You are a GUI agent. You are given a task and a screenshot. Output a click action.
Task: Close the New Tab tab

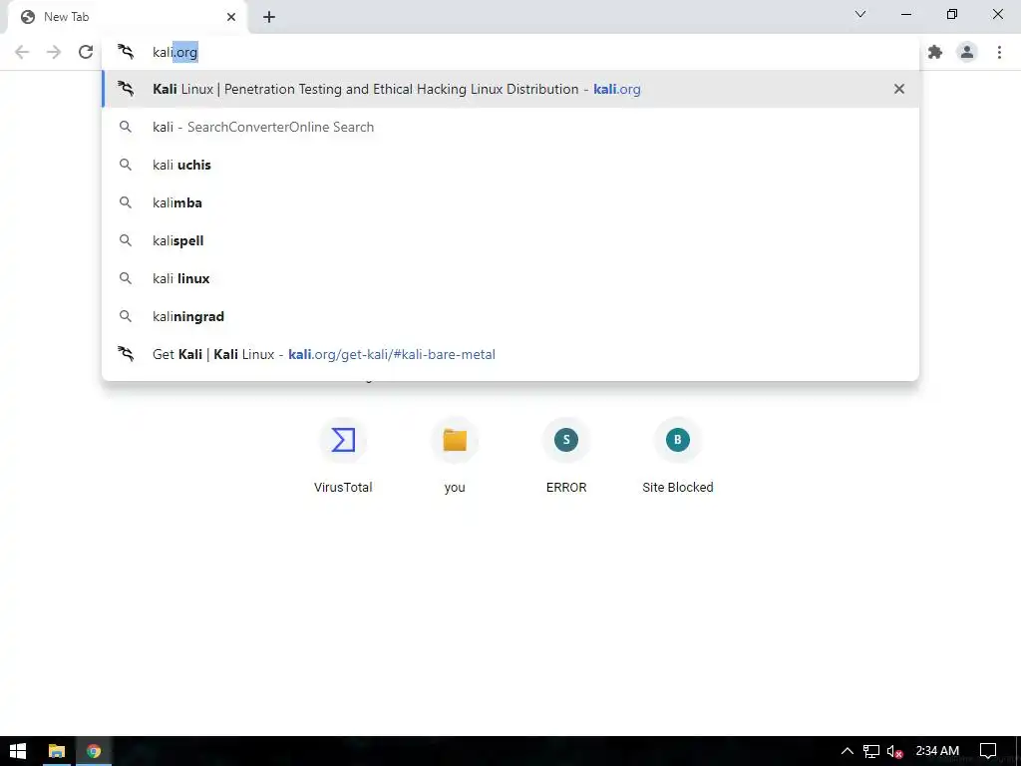click(x=231, y=17)
